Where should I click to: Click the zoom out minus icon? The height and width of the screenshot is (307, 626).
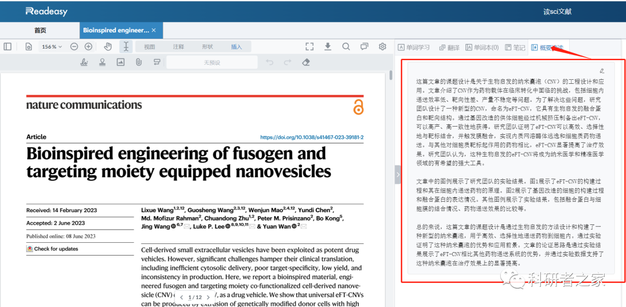coord(74,47)
